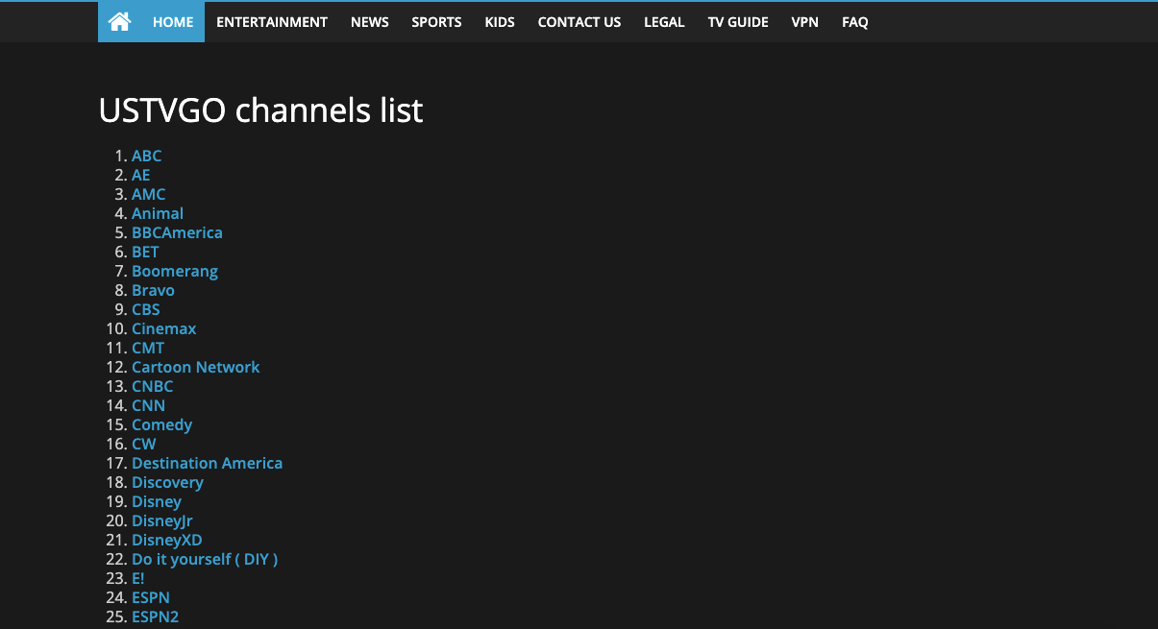The width and height of the screenshot is (1158, 629).
Task: Open the ABC channel link
Action: [x=147, y=156]
